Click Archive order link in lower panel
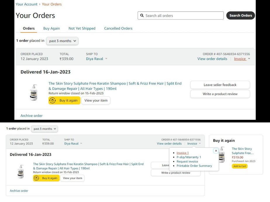Viewport: 270px width, 202px height. 19,191
